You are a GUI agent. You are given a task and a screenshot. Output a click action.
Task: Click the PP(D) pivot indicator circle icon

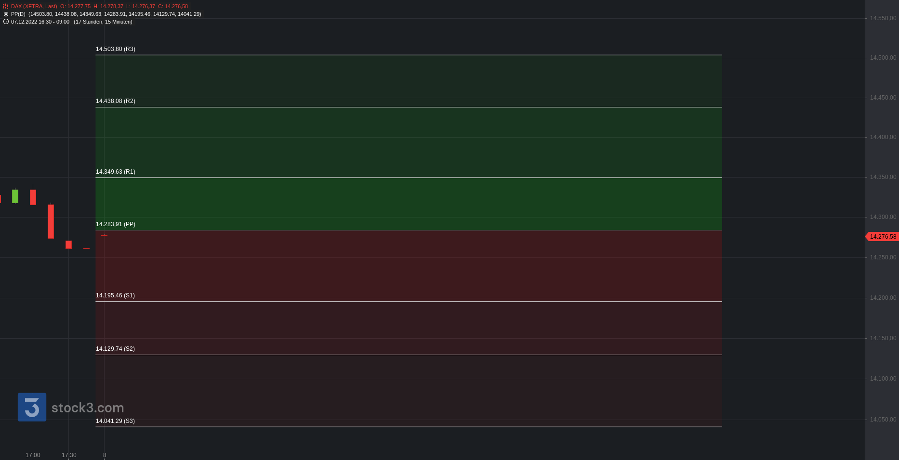[x=6, y=14]
